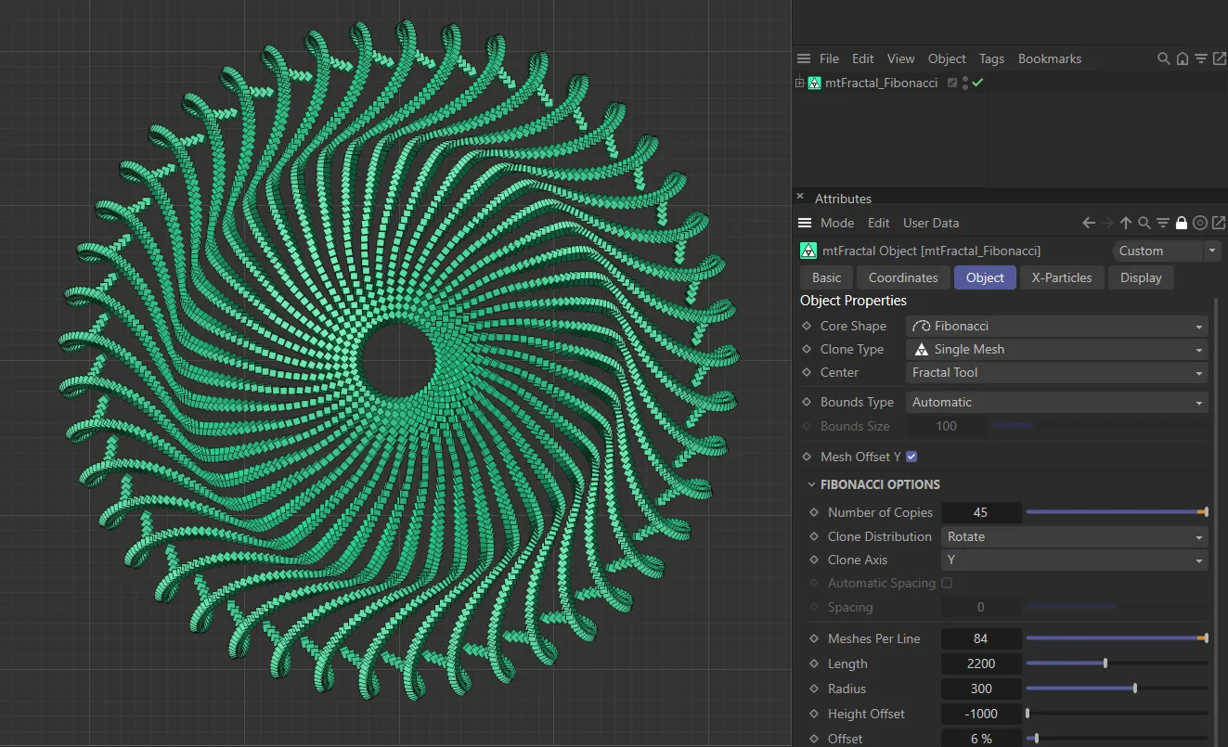Select the mtFractal_Fibonacci object icon
Image resolution: width=1228 pixels, height=747 pixels.
tap(814, 83)
